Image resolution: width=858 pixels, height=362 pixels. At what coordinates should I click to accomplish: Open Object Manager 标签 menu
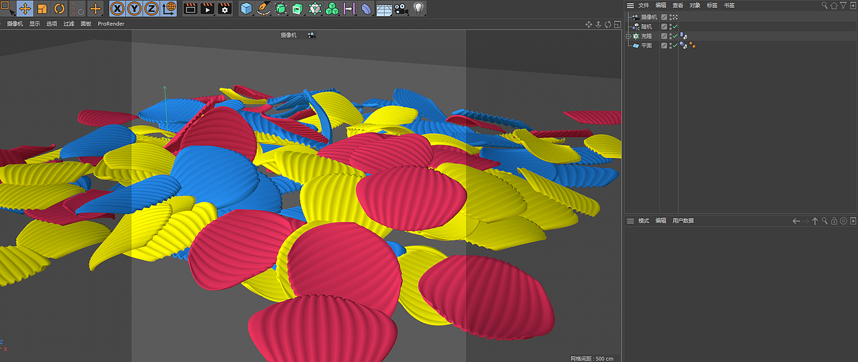pos(712,5)
